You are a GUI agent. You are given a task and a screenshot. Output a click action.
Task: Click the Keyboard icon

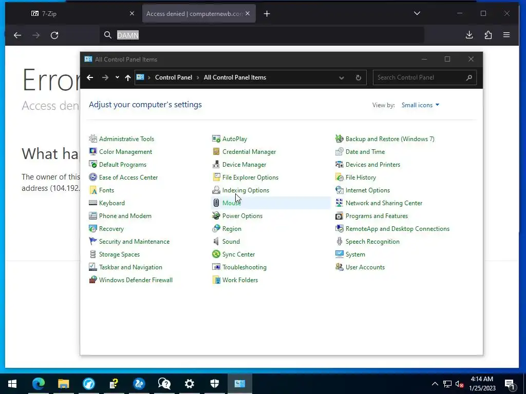pyautogui.click(x=93, y=203)
